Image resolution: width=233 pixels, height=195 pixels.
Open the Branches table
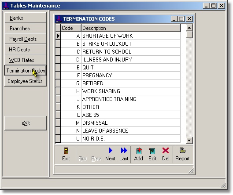click(26, 29)
